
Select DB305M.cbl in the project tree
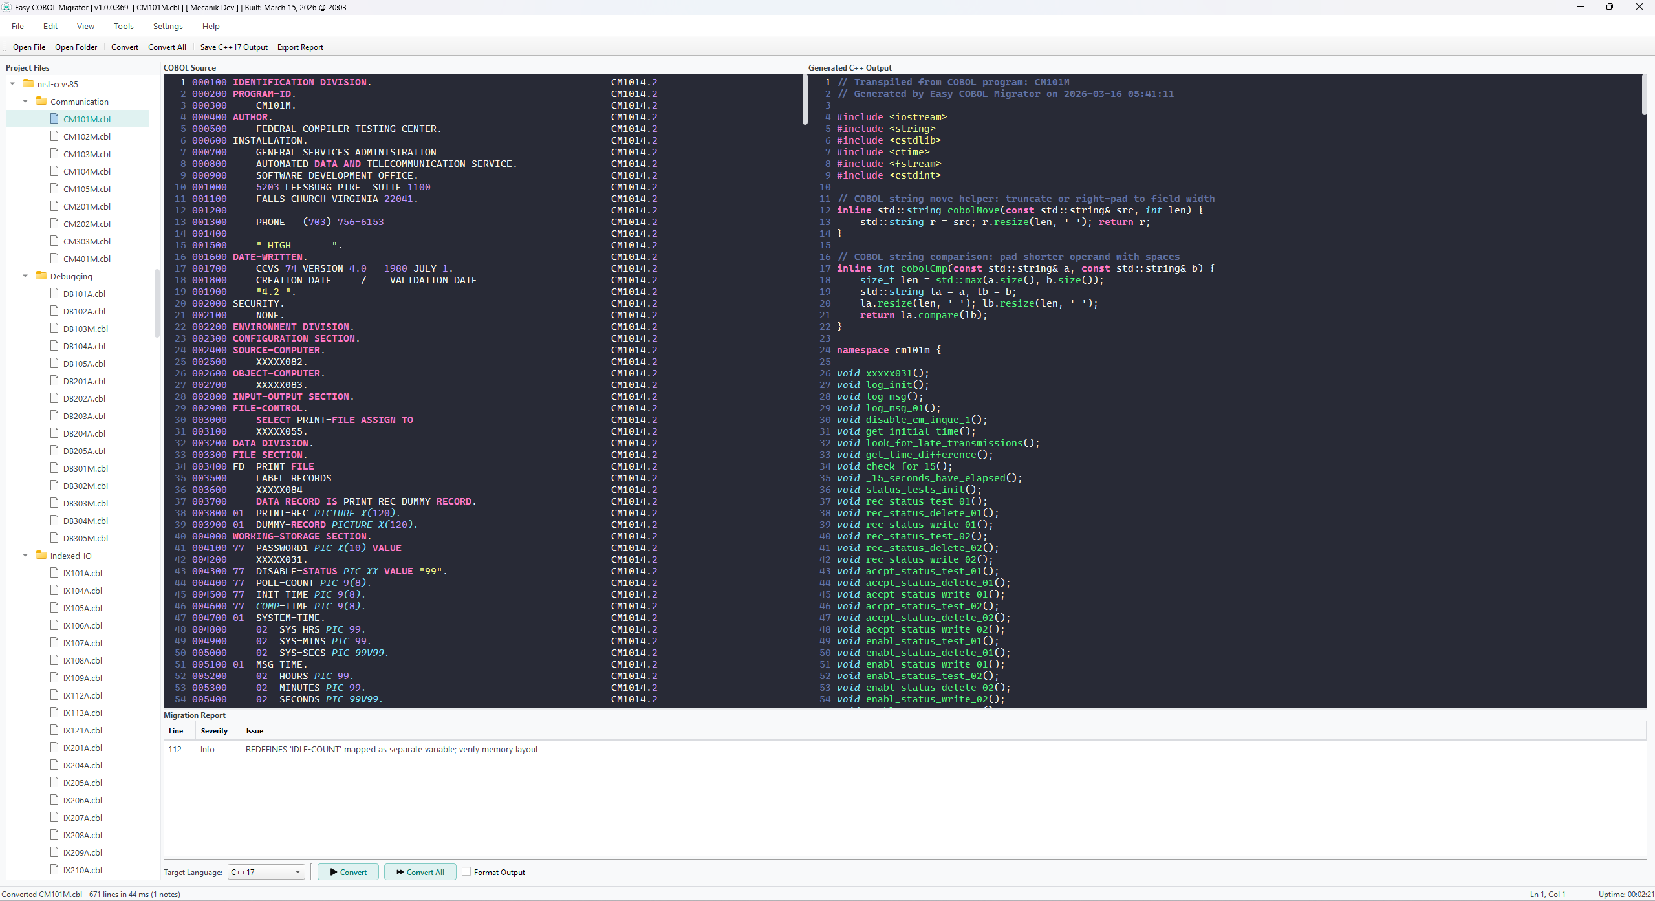click(85, 537)
